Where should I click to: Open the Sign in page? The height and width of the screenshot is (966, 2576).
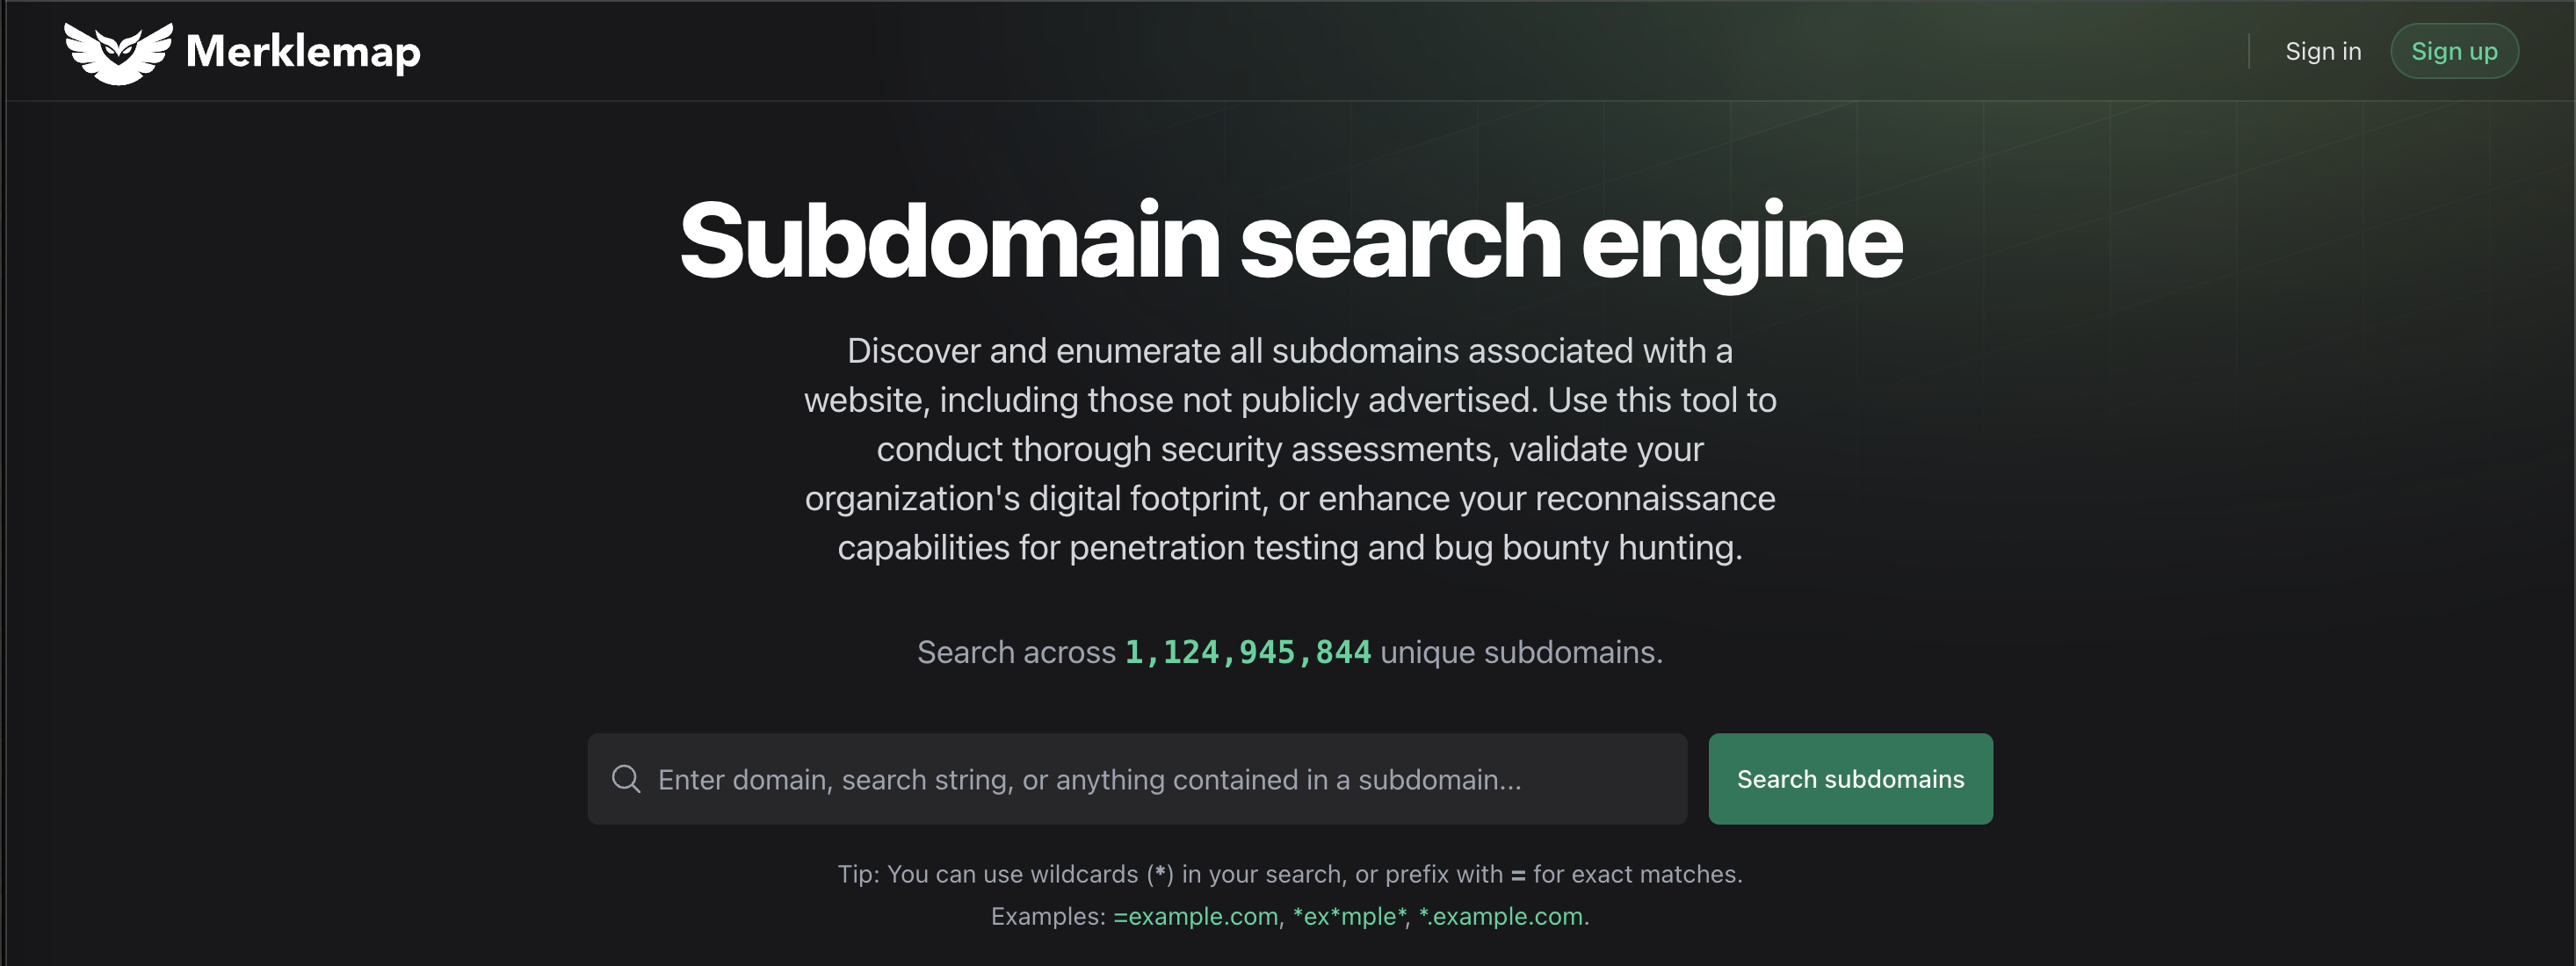coord(2323,51)
